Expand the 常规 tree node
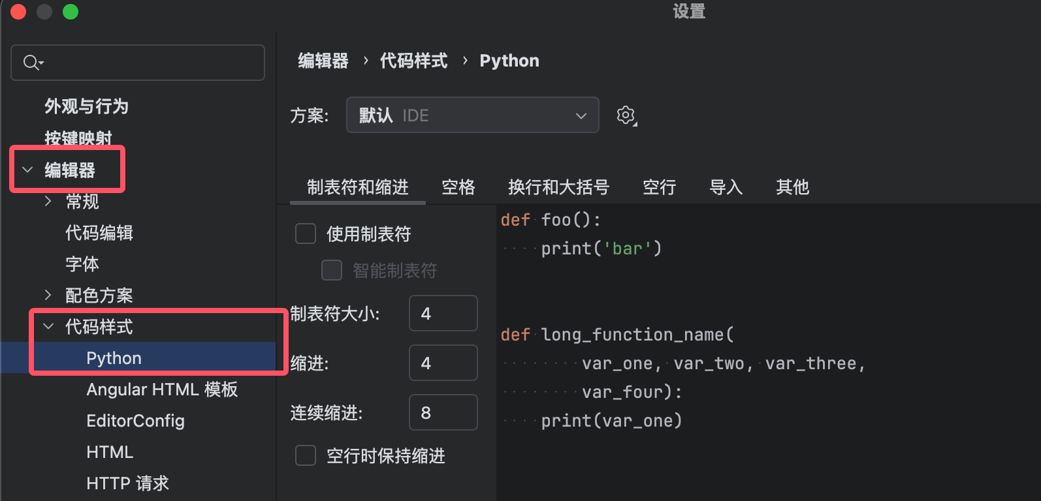Image resolution: width=1041 pixels, height=501 pixels. click(48, 202)
